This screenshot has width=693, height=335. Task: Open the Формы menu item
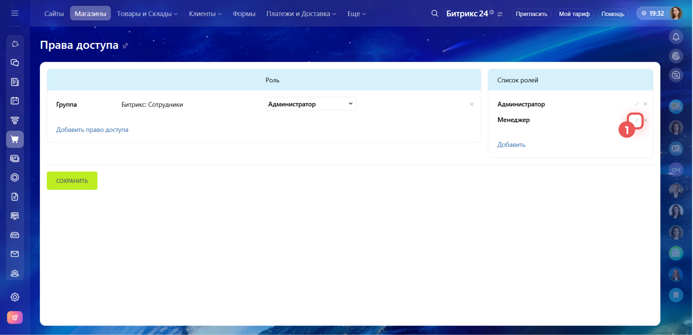[244, 14]
